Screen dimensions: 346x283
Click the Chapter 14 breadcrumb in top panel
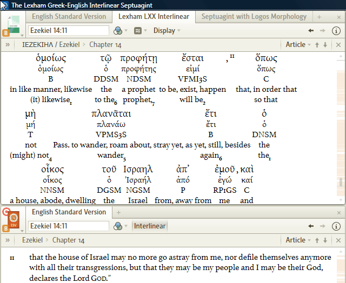[105, 44]
